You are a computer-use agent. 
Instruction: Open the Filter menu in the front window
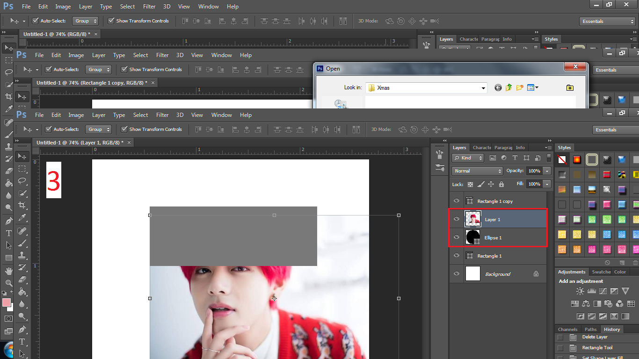[x=162, y=115]
